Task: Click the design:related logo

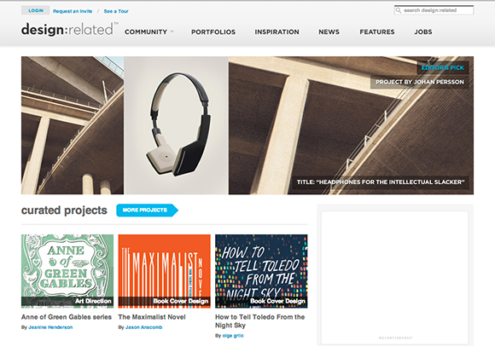Action: click(x=69, y=29)
